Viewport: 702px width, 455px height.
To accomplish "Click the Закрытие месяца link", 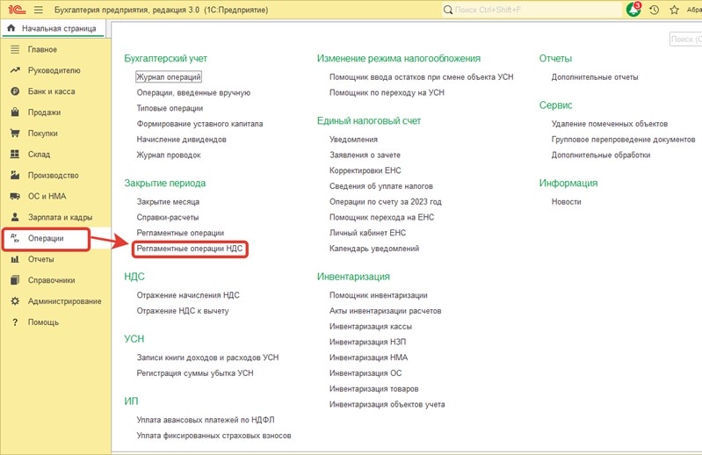I will [x=168, y=201].
